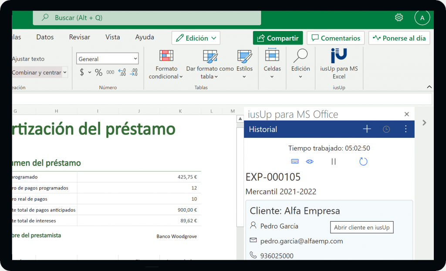Viewport: 446px width, 271px height.
Task: Switch to the Revisar ribbon tab
Action: tap(80, 37)
